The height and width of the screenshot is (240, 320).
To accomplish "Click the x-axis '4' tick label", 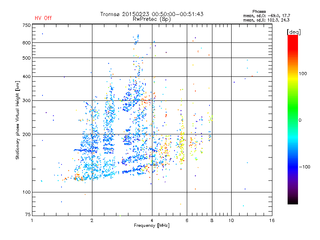I will point(152,220).
